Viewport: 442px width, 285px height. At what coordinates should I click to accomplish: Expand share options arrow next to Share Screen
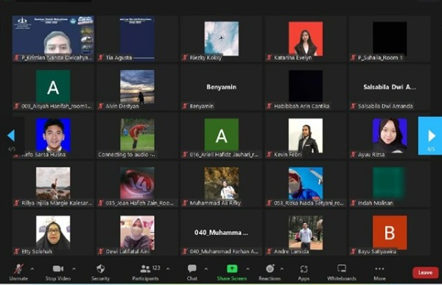(248, 269)
